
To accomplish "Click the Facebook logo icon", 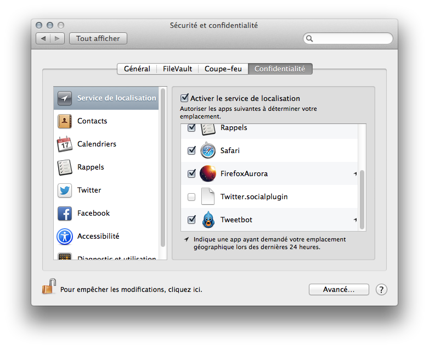I will coord(65,213).
